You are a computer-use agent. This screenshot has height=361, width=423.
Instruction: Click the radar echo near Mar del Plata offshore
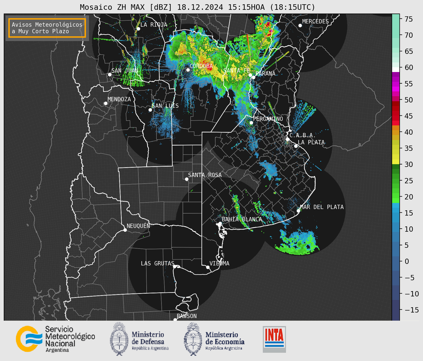tap(298, 242)
